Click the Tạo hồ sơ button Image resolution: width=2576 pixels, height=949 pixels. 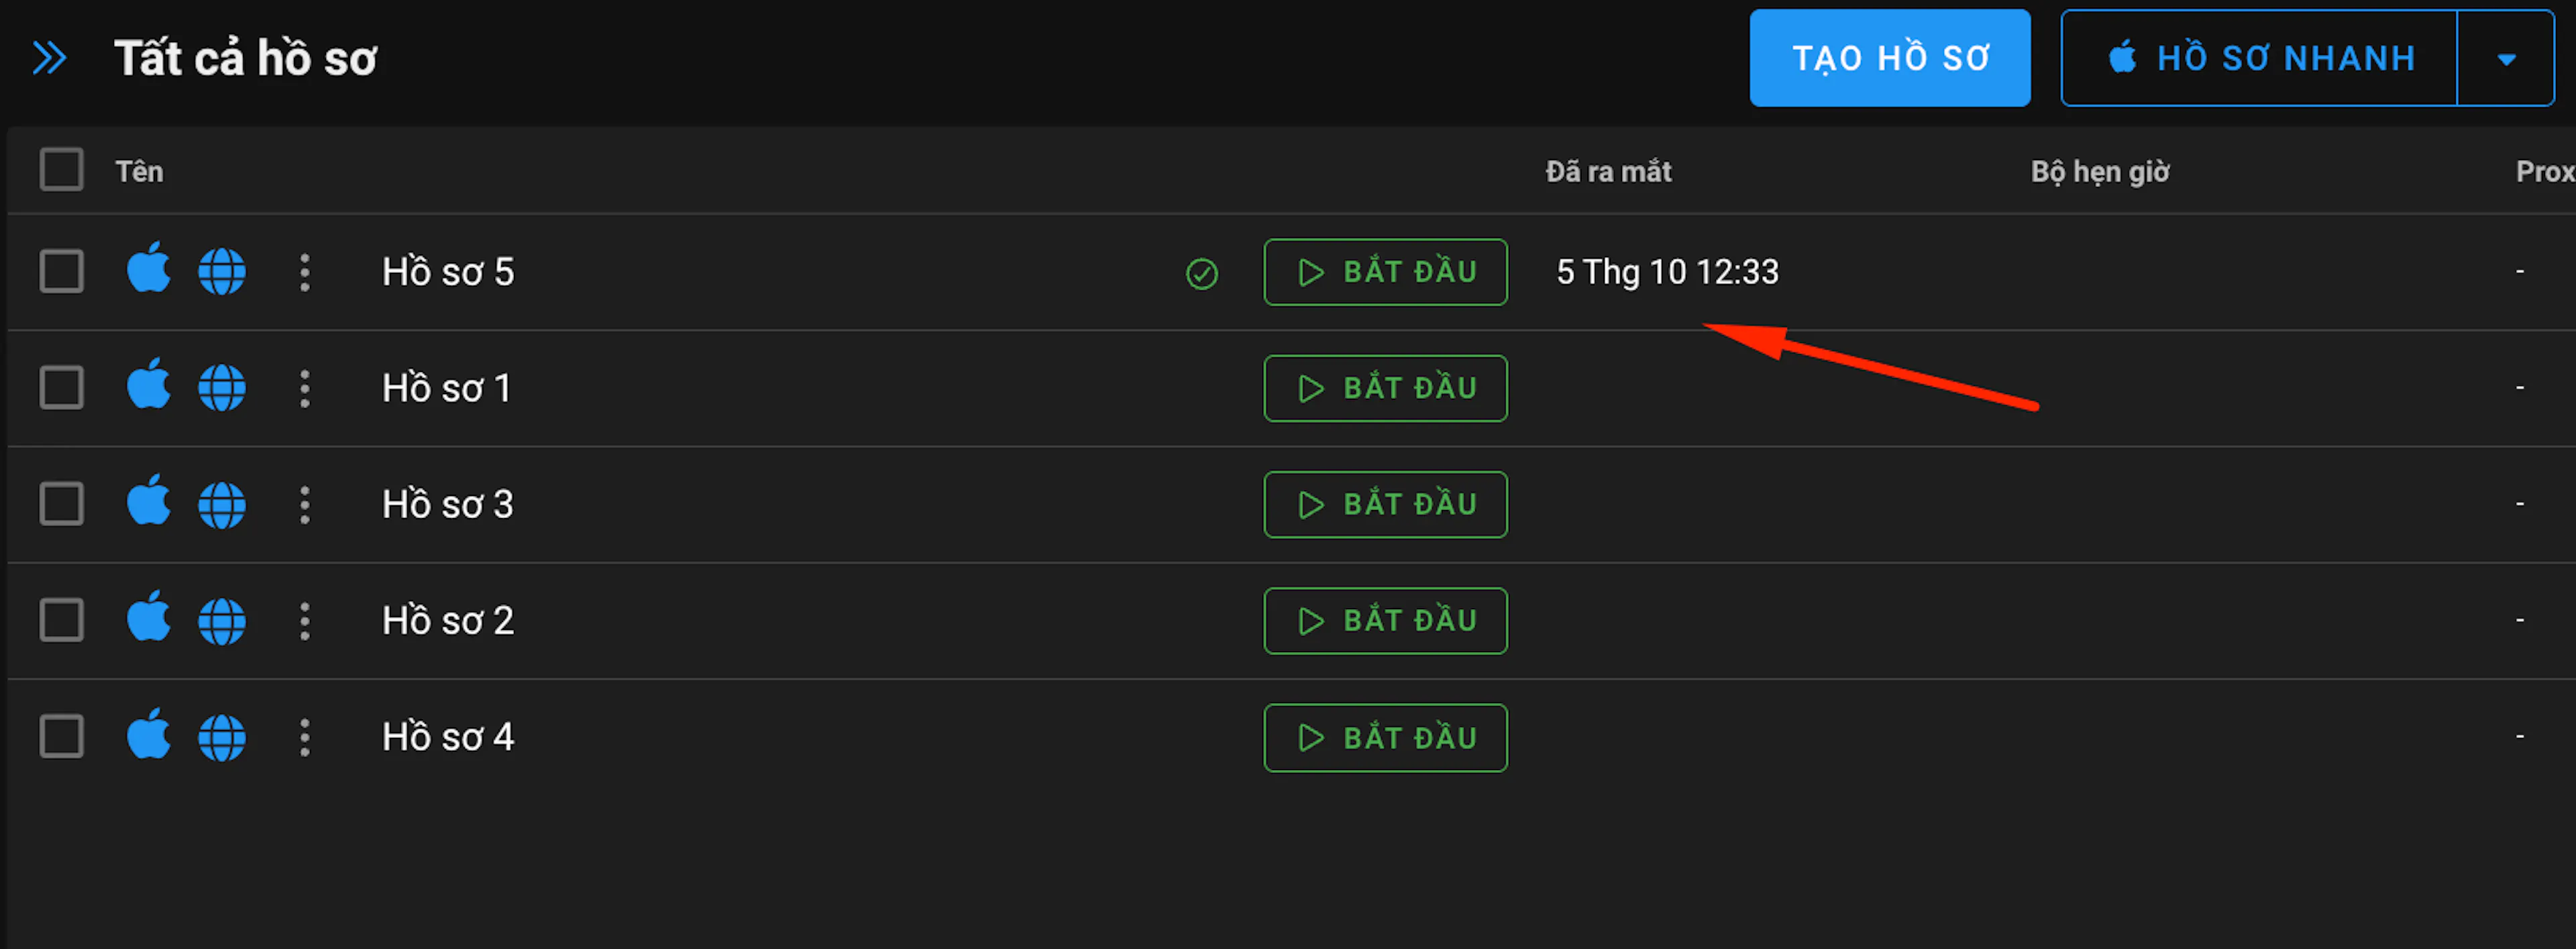click(x=1890, y=58)
